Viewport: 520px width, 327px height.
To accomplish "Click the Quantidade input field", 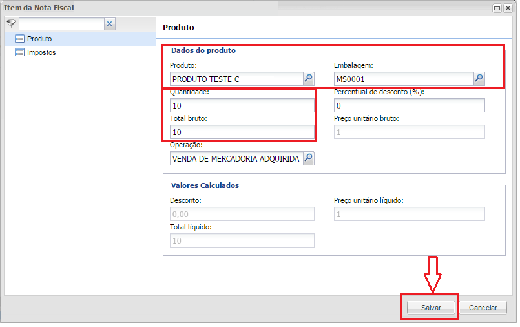I will pos(242,105).
